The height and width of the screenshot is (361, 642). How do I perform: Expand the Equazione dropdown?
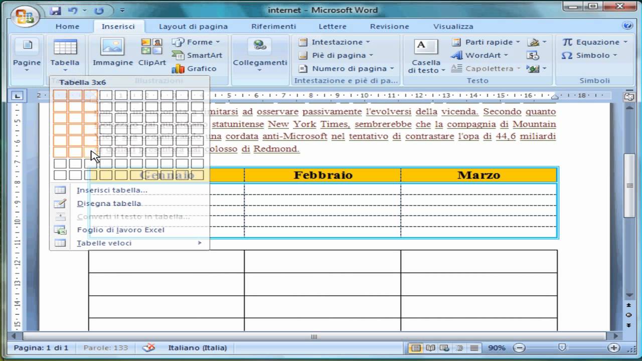point(595,42)
